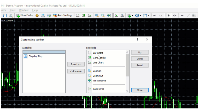This screenshot has width=200, height=110.
Task: Open the indicators list dropdown arrow
Action: coord(132,15)
